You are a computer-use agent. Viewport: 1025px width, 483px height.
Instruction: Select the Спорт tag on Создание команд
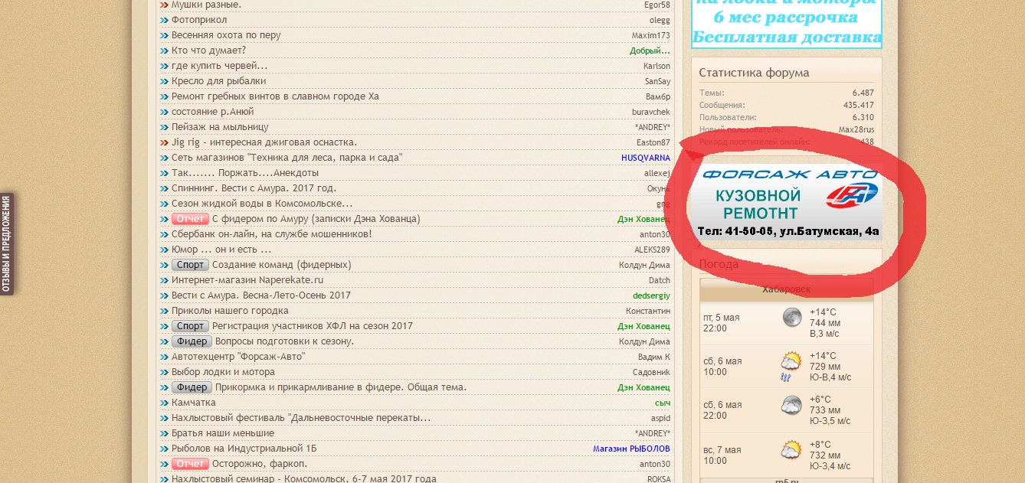click(189, 265)
